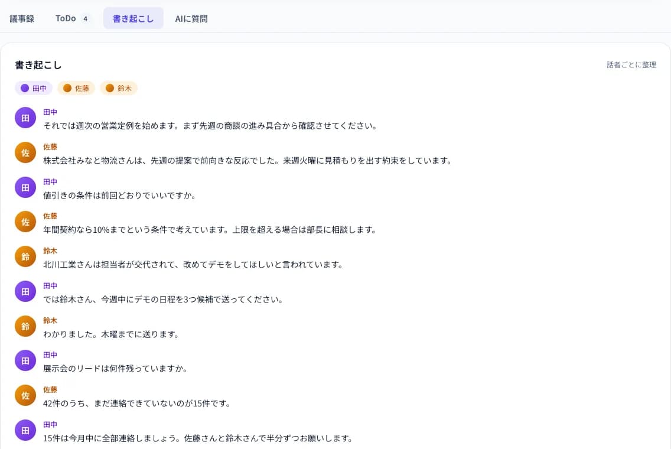Filter by speaker chip 佐藤

[x=76, y=88]
